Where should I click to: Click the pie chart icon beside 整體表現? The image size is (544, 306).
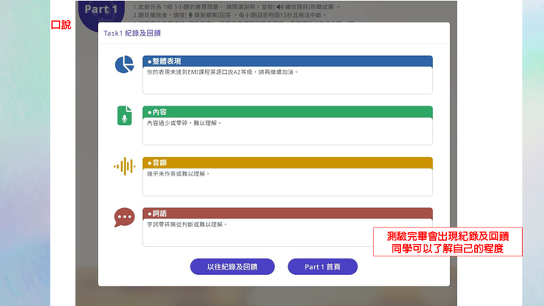124,64
